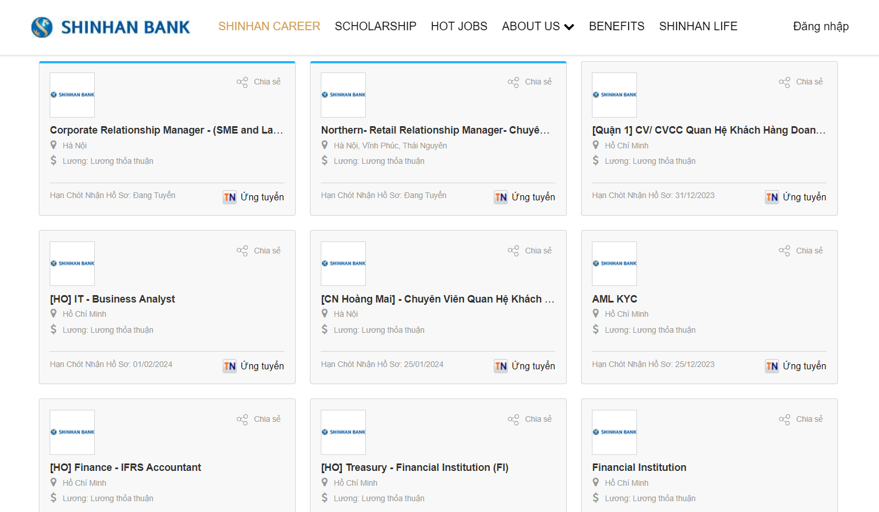Screen dimensions: 879x512
Task: Open [Quận 1] job company logo thumbnail
Action: click(614, 95)
